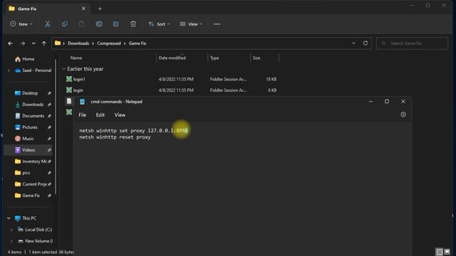Click Compressed in the address breadcrumb
Screen dimensions: 456x256
tap(109, 43)
